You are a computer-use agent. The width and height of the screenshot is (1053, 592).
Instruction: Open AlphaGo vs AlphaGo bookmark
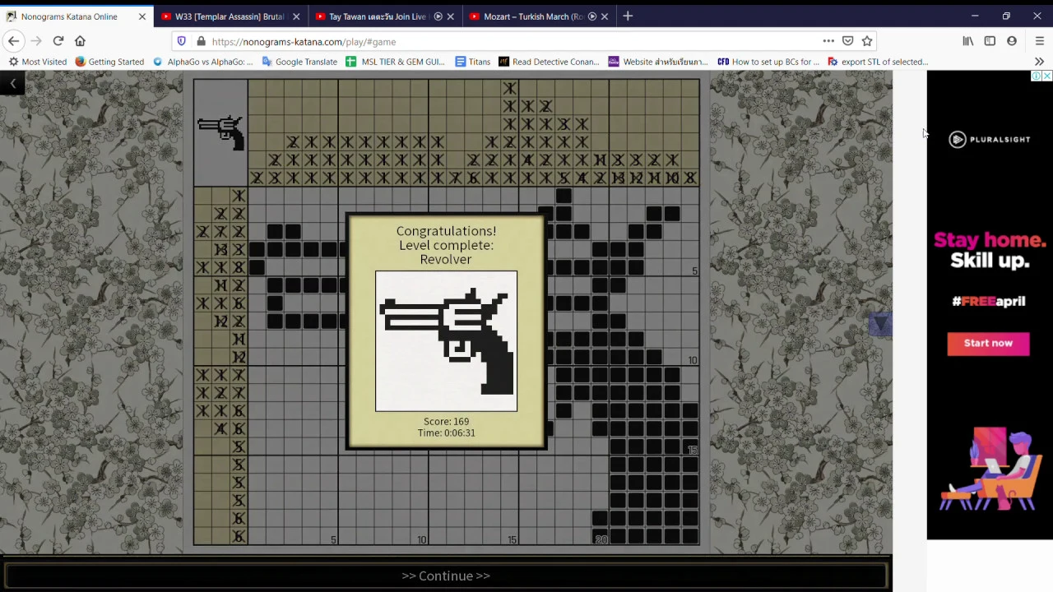pyautogui.click(x=203, y=62)
